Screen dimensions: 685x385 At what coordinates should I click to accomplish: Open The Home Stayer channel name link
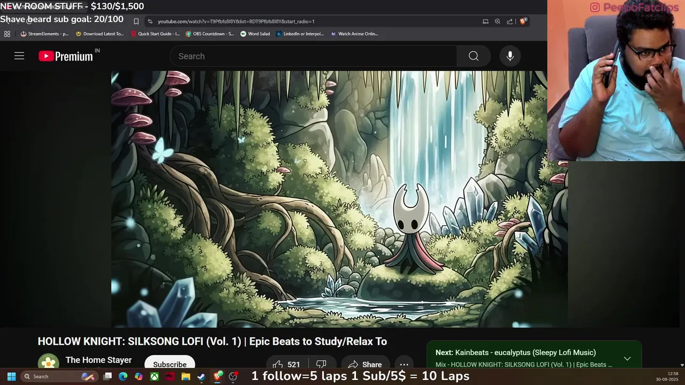(98, 360)
